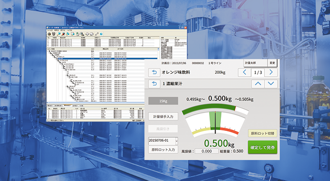Click the ~0.505kg upper limit text
330x181 pixels.
coord(244,99)
